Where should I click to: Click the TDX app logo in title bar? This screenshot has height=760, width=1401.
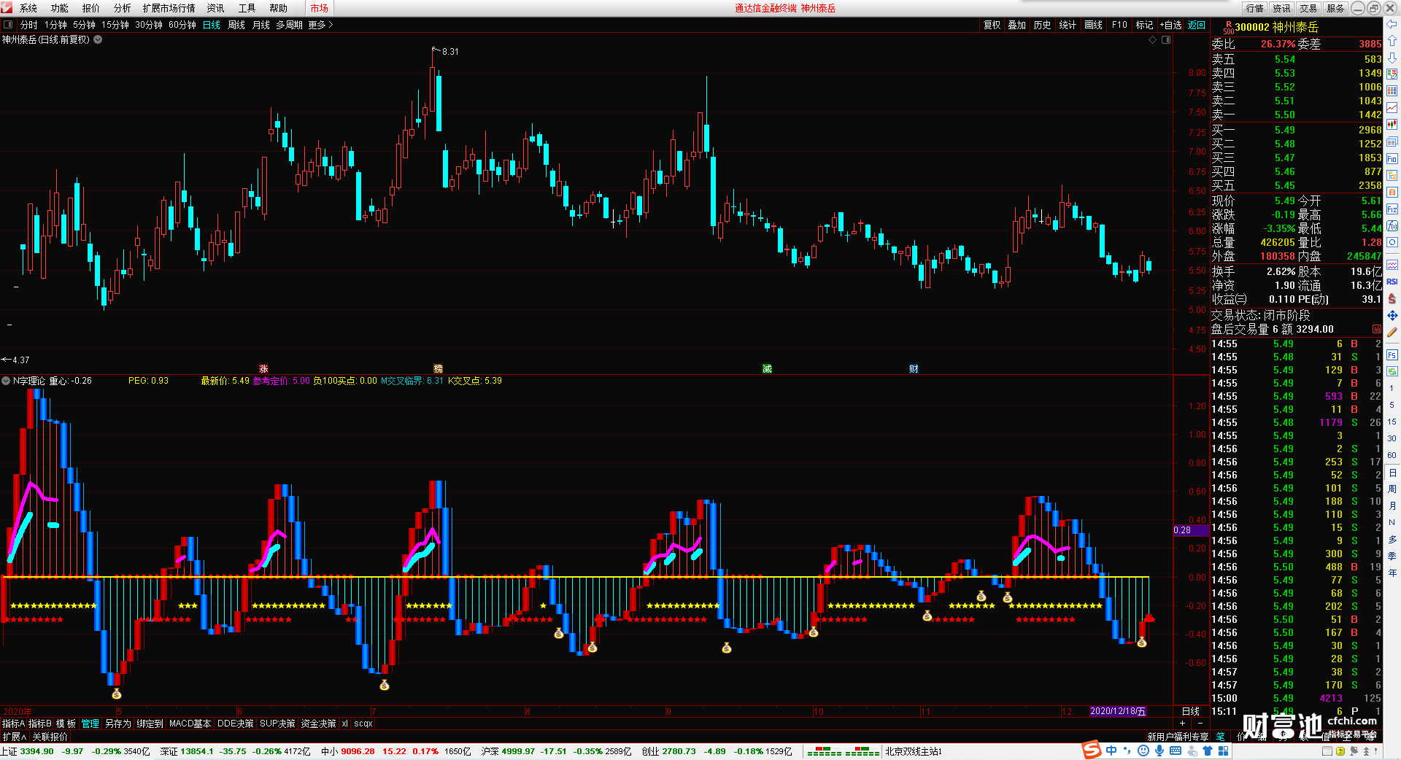tap(7, 7)
